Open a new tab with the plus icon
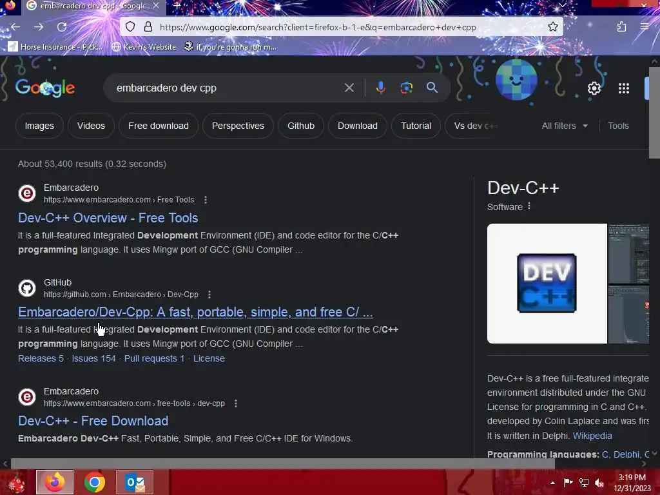660x495 pixels. [x=177, y=6]
